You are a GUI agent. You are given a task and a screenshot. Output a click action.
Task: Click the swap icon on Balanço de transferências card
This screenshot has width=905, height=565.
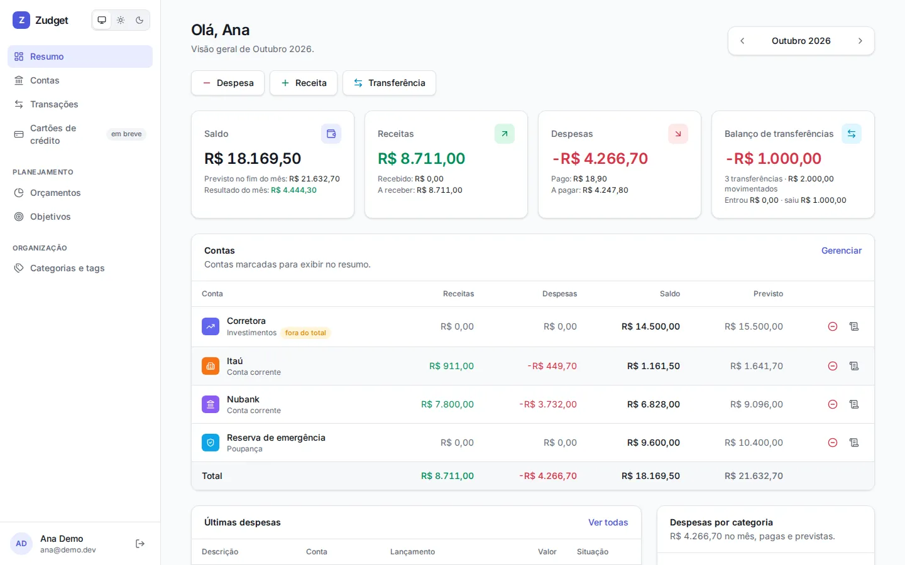click(x=852, y=134)
